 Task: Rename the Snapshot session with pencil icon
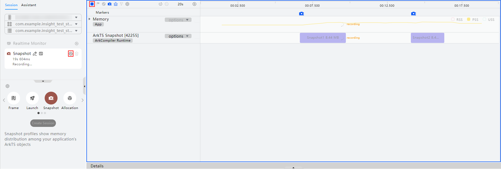tap(35, 54)
